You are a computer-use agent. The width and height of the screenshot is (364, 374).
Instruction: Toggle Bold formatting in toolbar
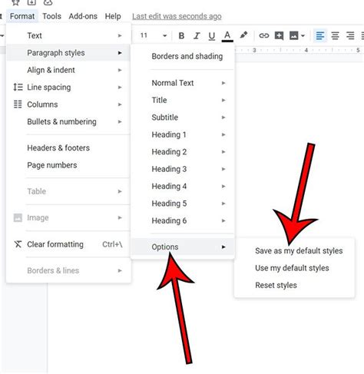click(181, 35)
